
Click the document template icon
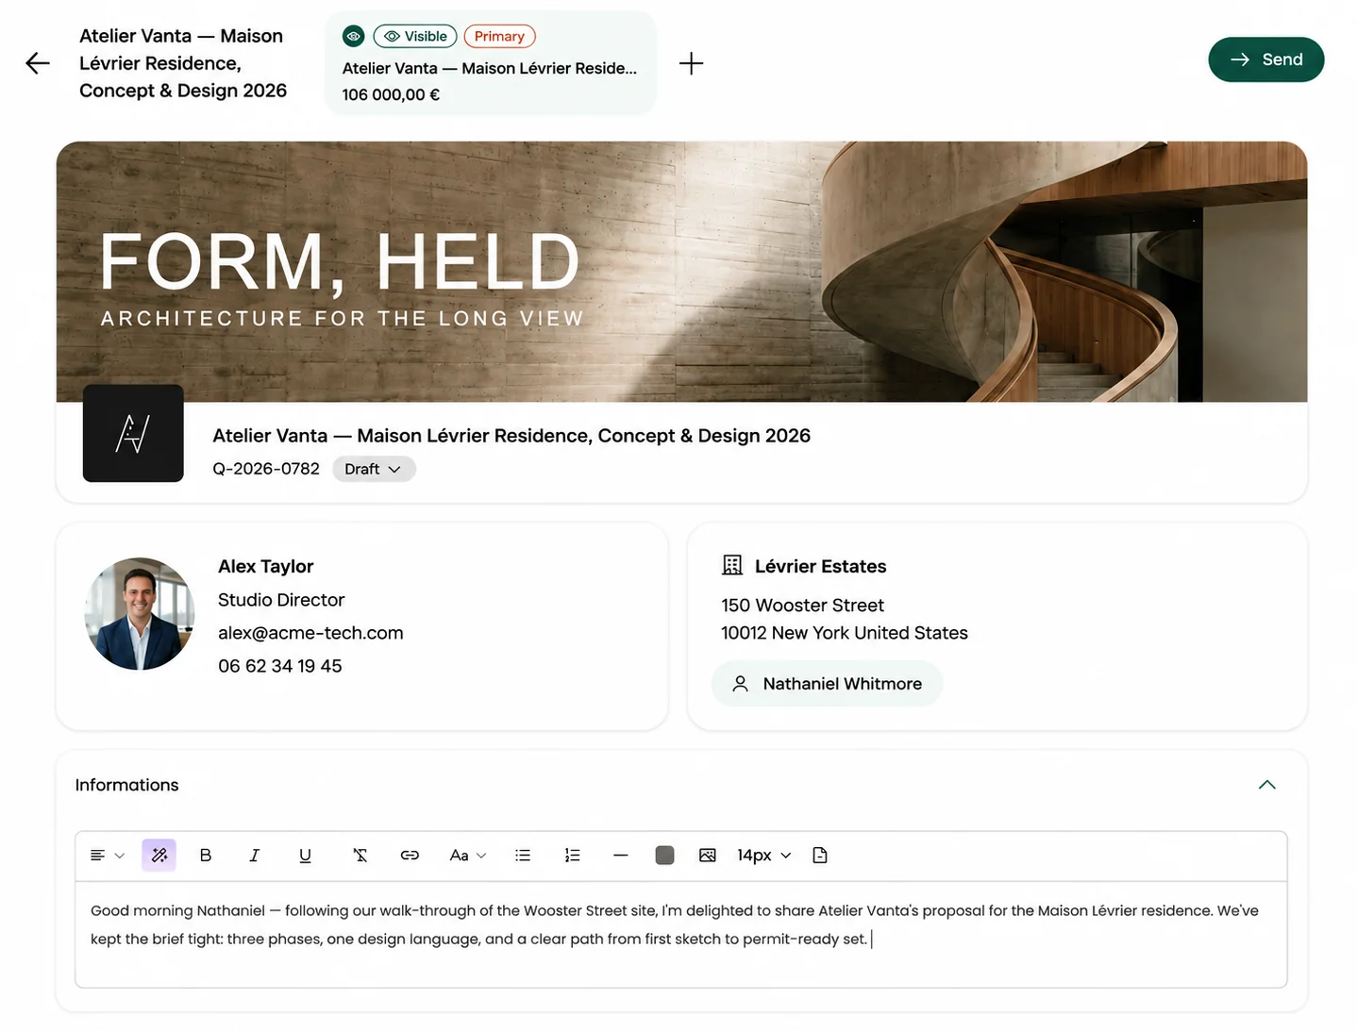[819, 856]
